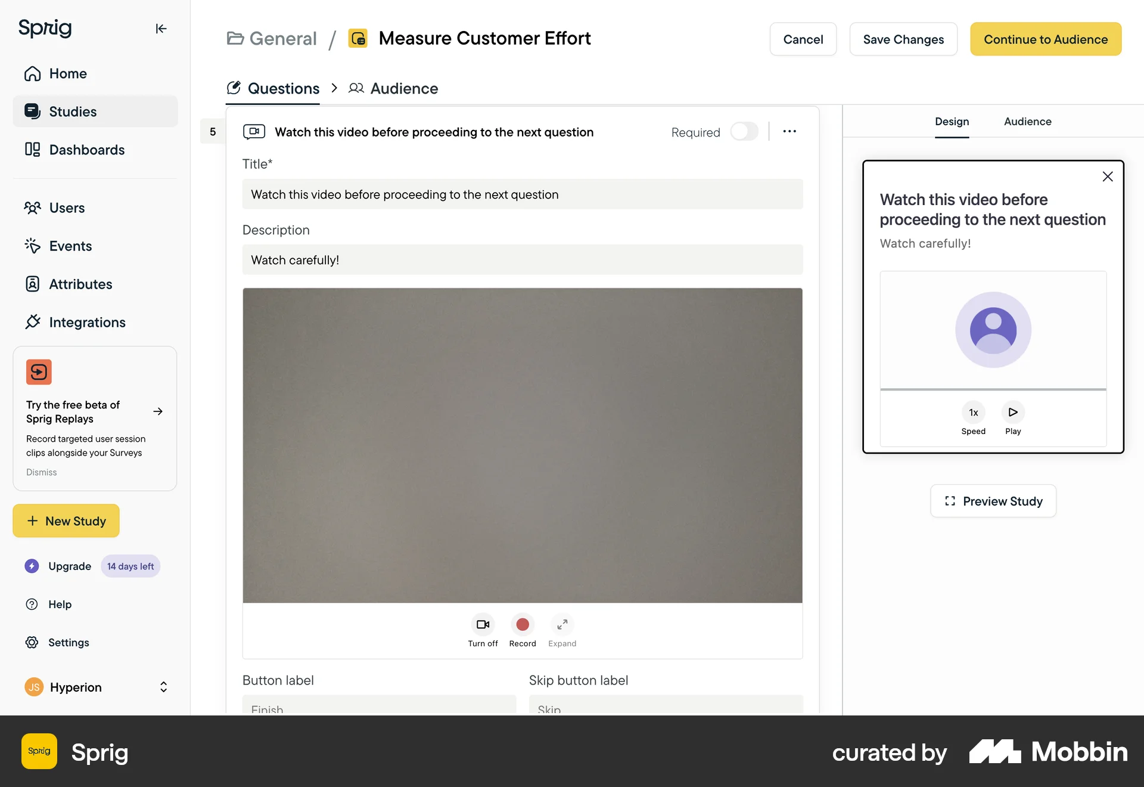Click Continue to Audience button

pyautogui.click(x=1046, y=39)
